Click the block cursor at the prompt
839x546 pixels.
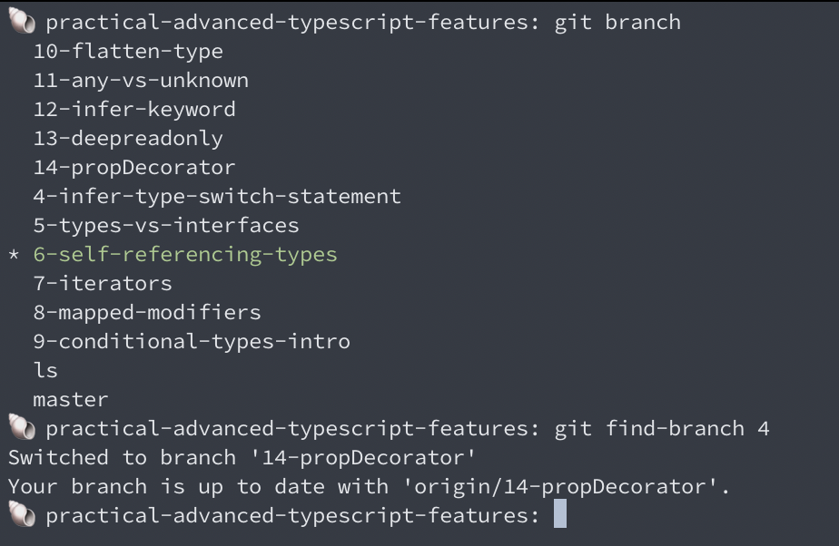click(559, 513)
